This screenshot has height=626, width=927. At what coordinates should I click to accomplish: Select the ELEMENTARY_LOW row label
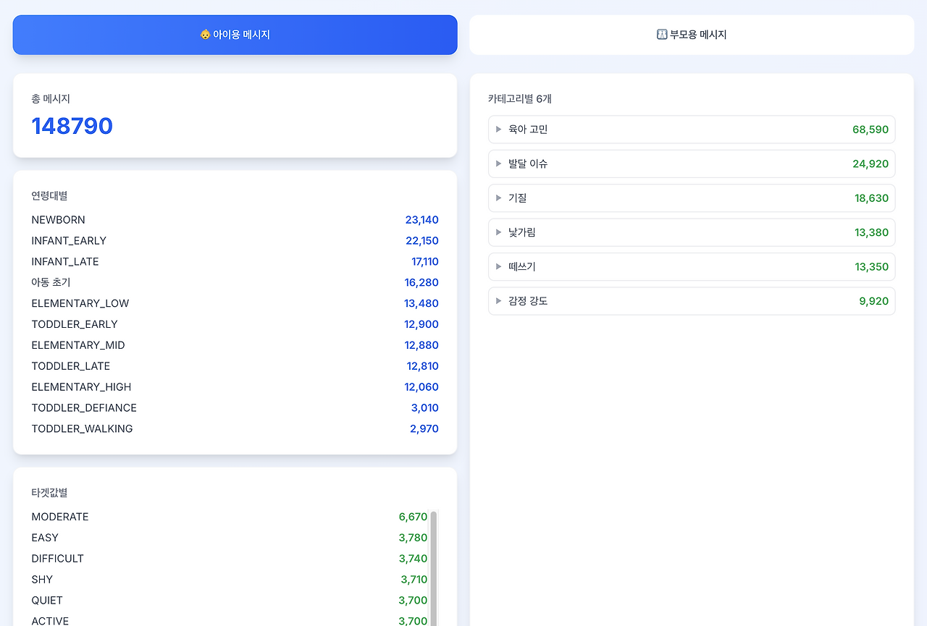(x=80, y=304)
